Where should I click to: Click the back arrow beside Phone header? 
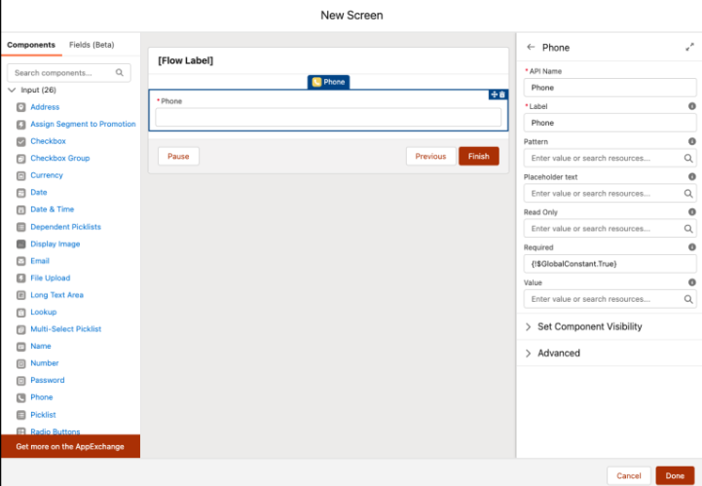coord(531,47)
